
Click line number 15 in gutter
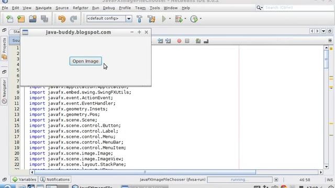tap(17, 125)
